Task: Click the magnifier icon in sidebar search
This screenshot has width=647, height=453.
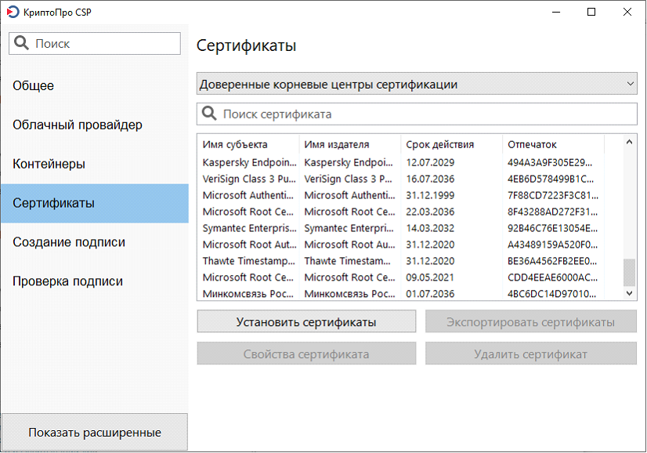Action: tap(21, 43)
